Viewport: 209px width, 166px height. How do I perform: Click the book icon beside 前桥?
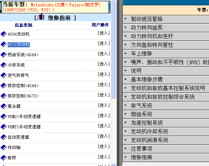(x=4, y=158)
